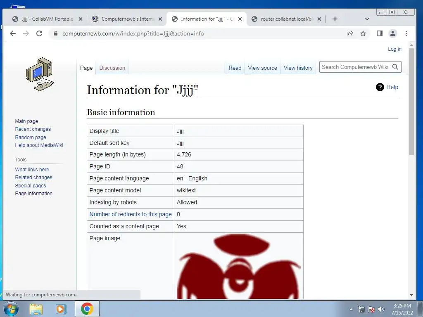
Task: Click the "4,726" page length value
Action: coord(184,154)
